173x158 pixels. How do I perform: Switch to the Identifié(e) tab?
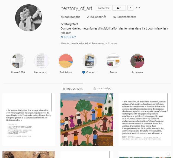pyautogui.click(x=102, y=88)
